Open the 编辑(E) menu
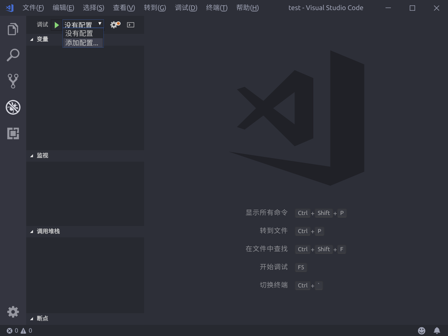The height and width of the screenshot is (336, 448). point(63,8)
